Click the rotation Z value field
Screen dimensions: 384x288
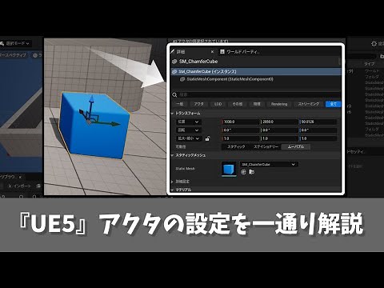tap(318, 130)
